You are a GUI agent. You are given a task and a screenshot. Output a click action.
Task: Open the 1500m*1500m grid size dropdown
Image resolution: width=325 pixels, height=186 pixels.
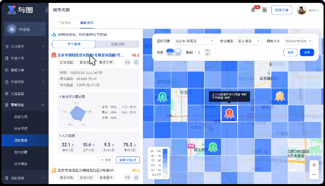[x=298, y=41]
